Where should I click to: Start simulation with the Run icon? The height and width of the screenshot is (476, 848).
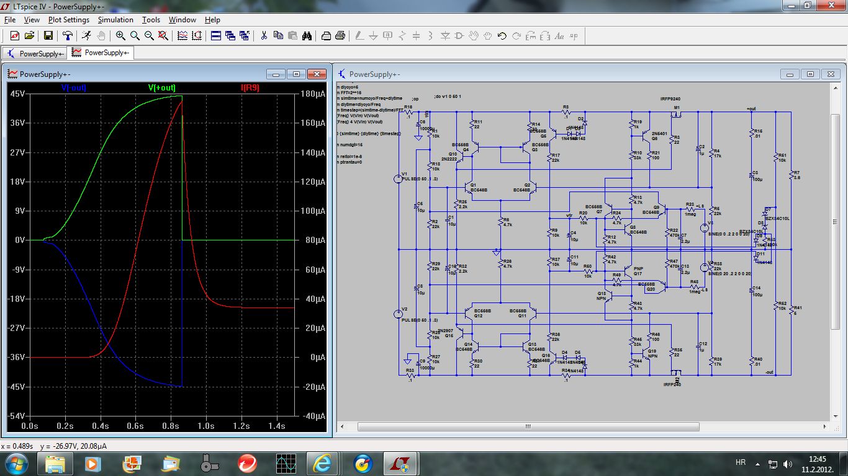point(86,36)
